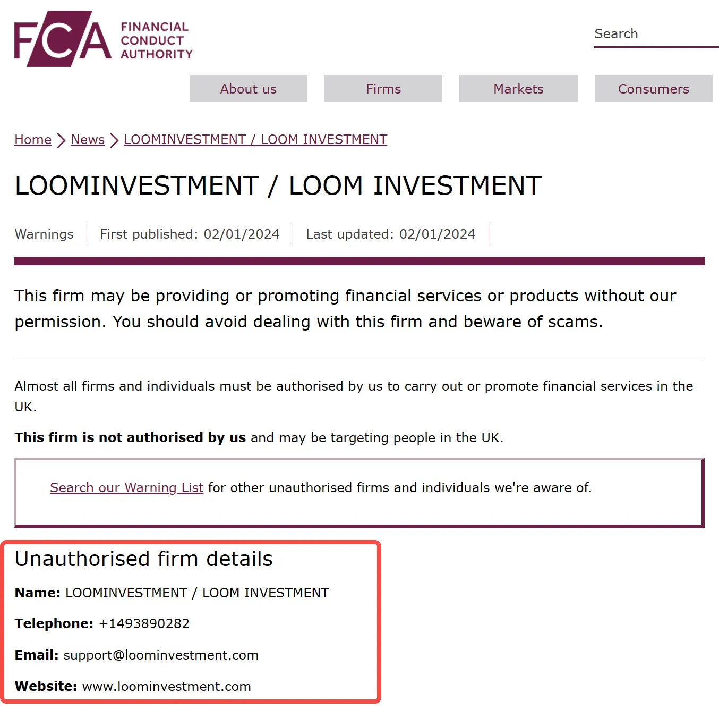Screen dimensions: 719x709
Task: Open the News breadcrumb link
Action: 88,140
